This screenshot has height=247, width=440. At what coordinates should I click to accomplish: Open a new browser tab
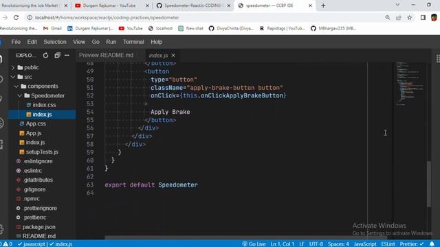click(323, 5)
